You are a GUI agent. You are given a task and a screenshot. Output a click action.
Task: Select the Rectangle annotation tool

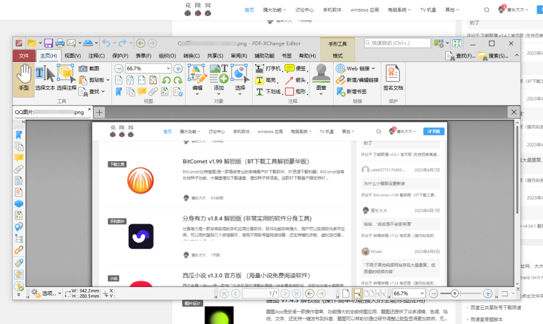[296, 92]
